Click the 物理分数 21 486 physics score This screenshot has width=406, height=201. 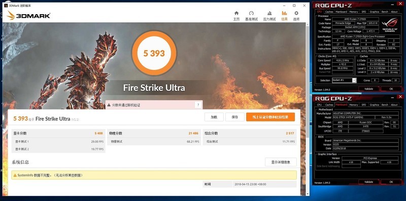pyautogui.click(x=154, y=133)
